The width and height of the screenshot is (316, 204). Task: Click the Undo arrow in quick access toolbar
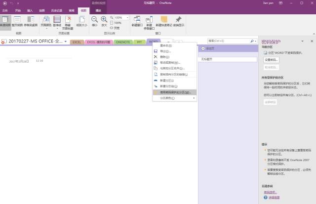pyautogui.click(x=12, y=3)
